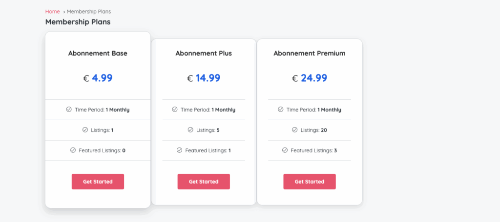Click the € 4.99 price
Screen dimensions: 500x222
click(x=98, y=78)
